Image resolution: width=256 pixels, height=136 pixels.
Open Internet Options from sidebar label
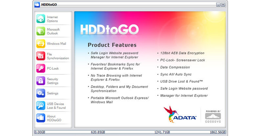coord(52,19)
